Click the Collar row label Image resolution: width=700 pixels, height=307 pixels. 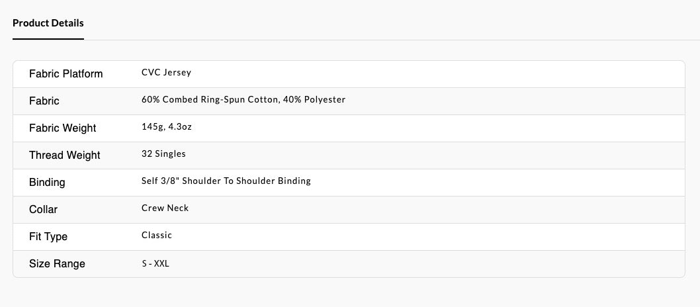[44, 210]
